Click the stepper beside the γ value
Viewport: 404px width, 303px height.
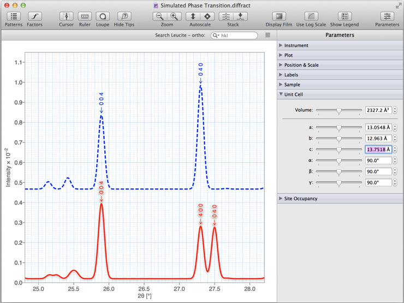(395, 182)
